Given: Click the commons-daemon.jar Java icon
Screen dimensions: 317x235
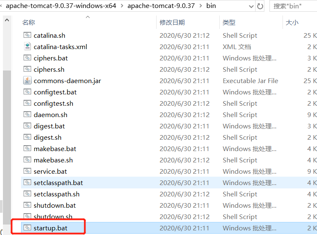Looking at the screenshot, I should tap(27, 81).
